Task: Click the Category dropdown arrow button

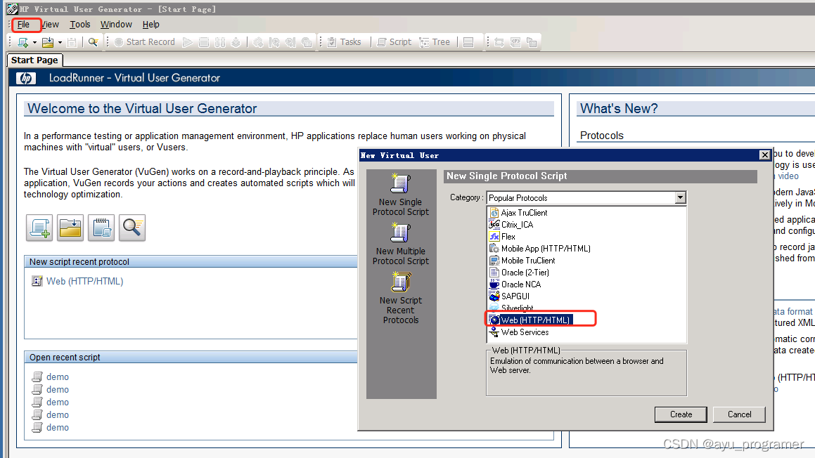Action: (x=680, y=198)
